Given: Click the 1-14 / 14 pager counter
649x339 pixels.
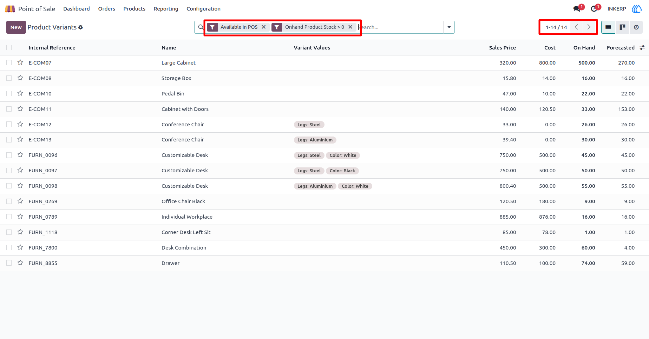Looking at the screenshot, I should point(556,27).
